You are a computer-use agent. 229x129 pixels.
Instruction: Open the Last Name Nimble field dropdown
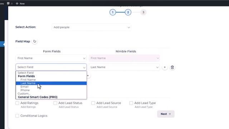[124, 67]
